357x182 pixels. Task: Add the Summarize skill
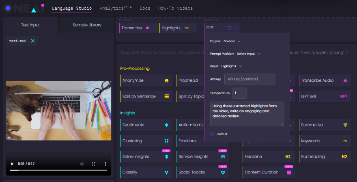(x=325, y=125)
